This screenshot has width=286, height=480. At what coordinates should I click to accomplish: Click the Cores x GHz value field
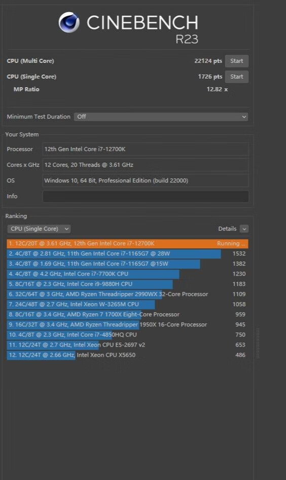coord(146,165)
